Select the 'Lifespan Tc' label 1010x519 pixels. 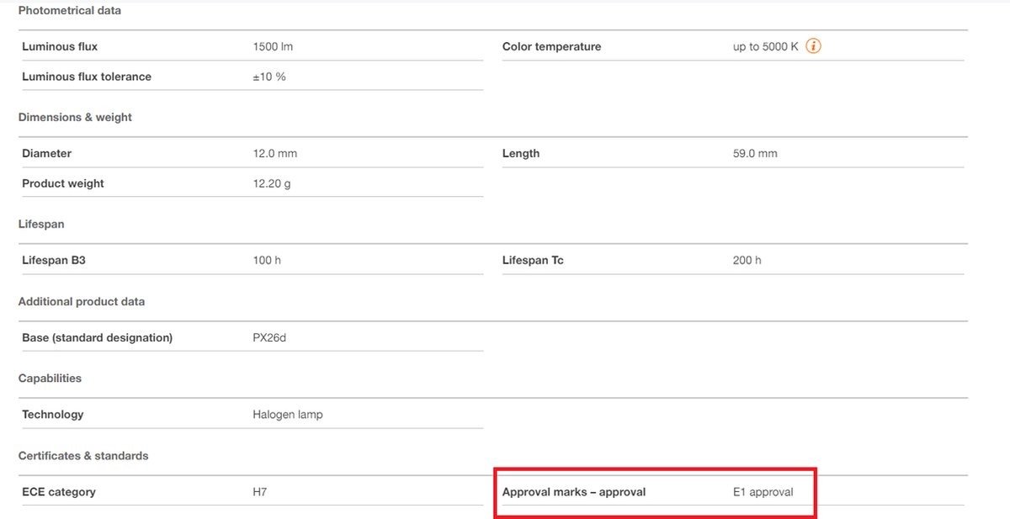(x=533, y=261)
